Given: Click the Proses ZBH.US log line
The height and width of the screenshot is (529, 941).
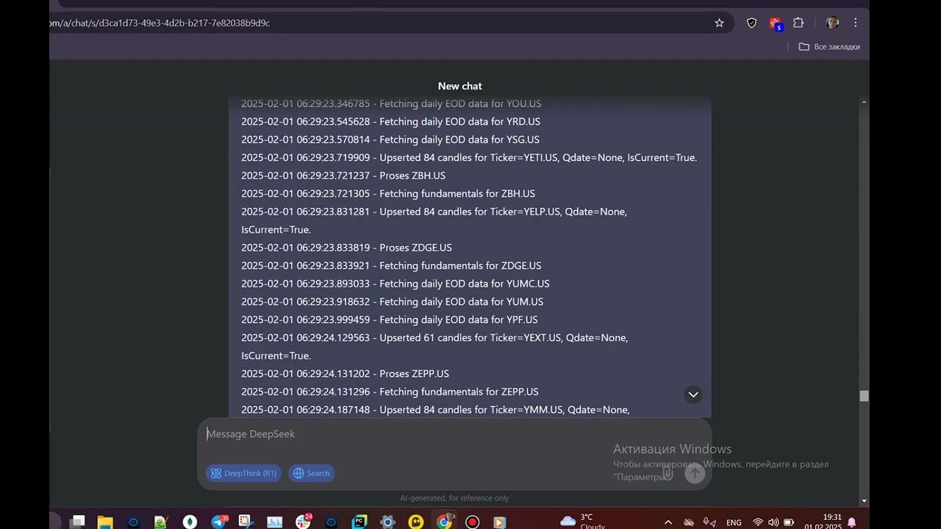Looking at the screenshot, I should click(x=343, y=176).
